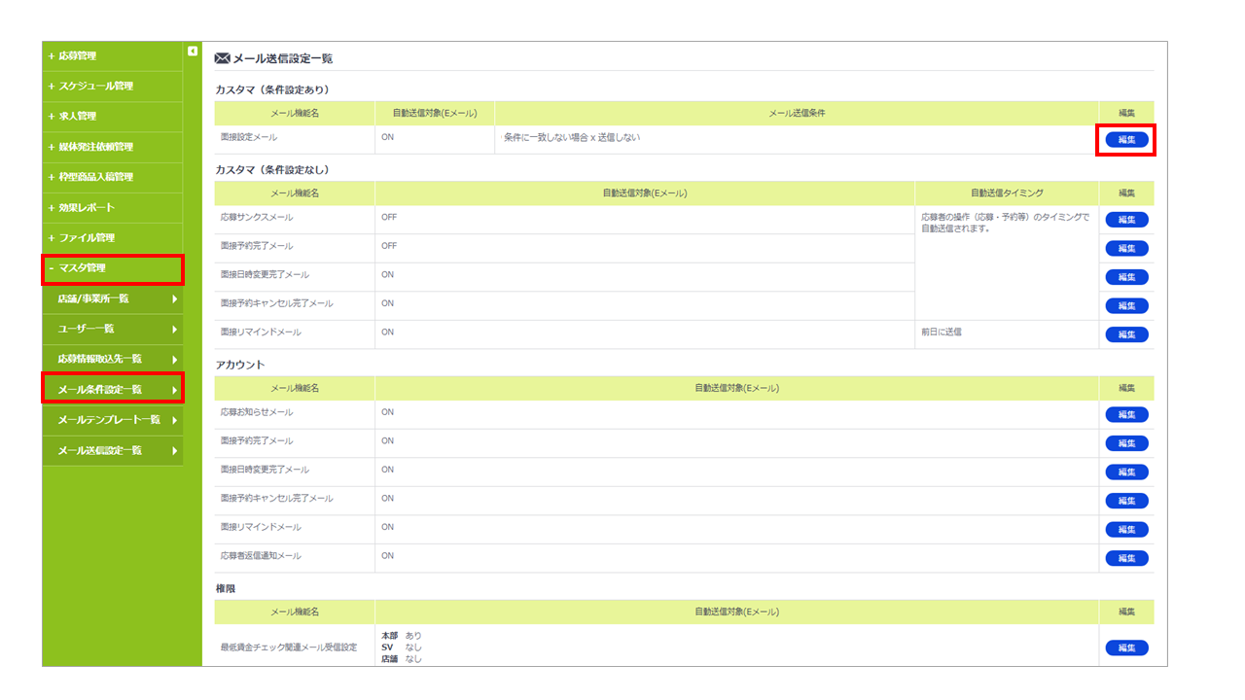Edit the 面接設定メール row

[x=1126, y=140]
